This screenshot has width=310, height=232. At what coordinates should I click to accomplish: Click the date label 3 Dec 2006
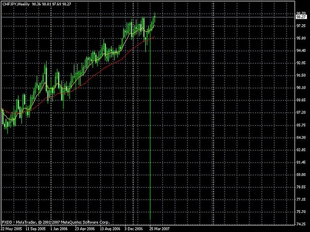[x=133, y=229]
